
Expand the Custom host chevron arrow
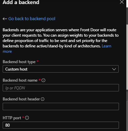[x=114, y=69]
